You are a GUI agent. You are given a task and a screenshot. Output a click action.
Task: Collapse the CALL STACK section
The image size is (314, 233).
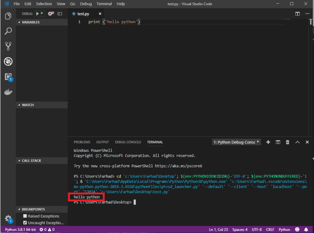pos(31,161)
